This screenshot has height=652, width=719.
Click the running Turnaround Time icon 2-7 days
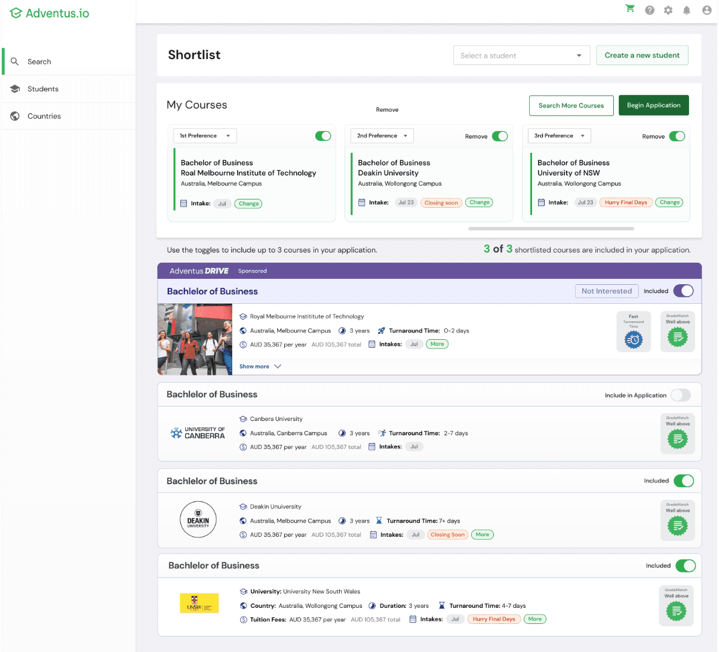[382, 433]
